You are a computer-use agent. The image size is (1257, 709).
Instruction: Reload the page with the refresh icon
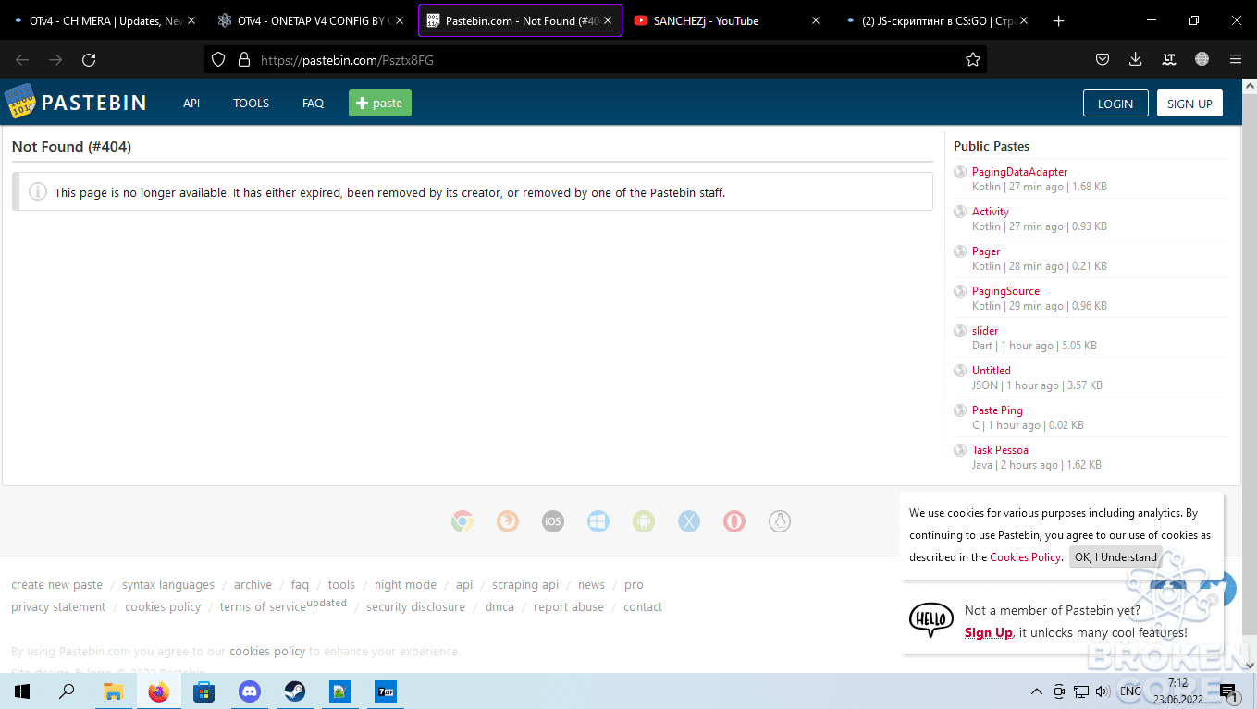[89, 60]
